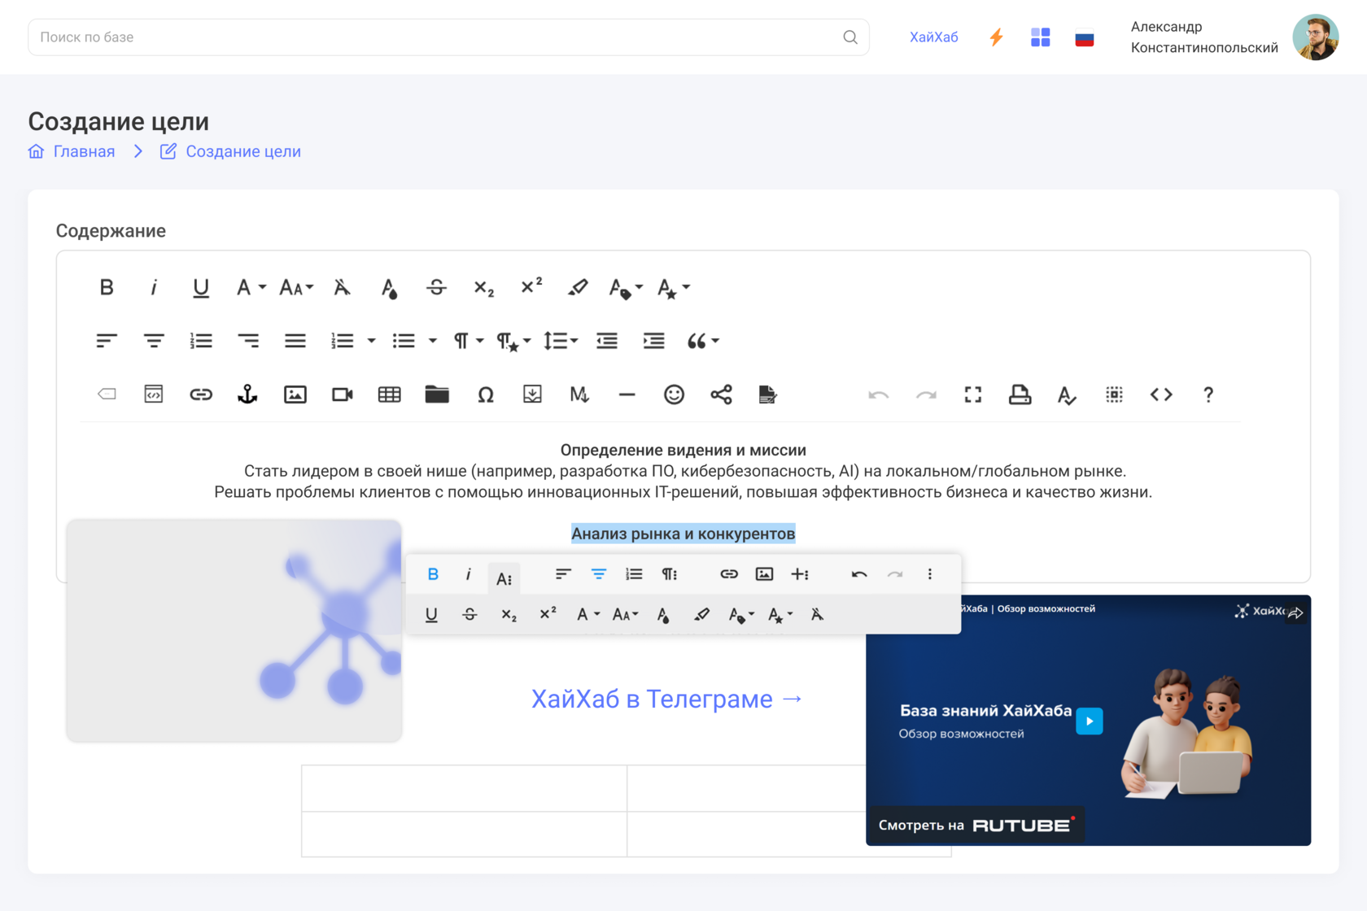The image size is (1367, 911).
Task: Increase indent in main toolbar
Action: click(x=654, y=341)
